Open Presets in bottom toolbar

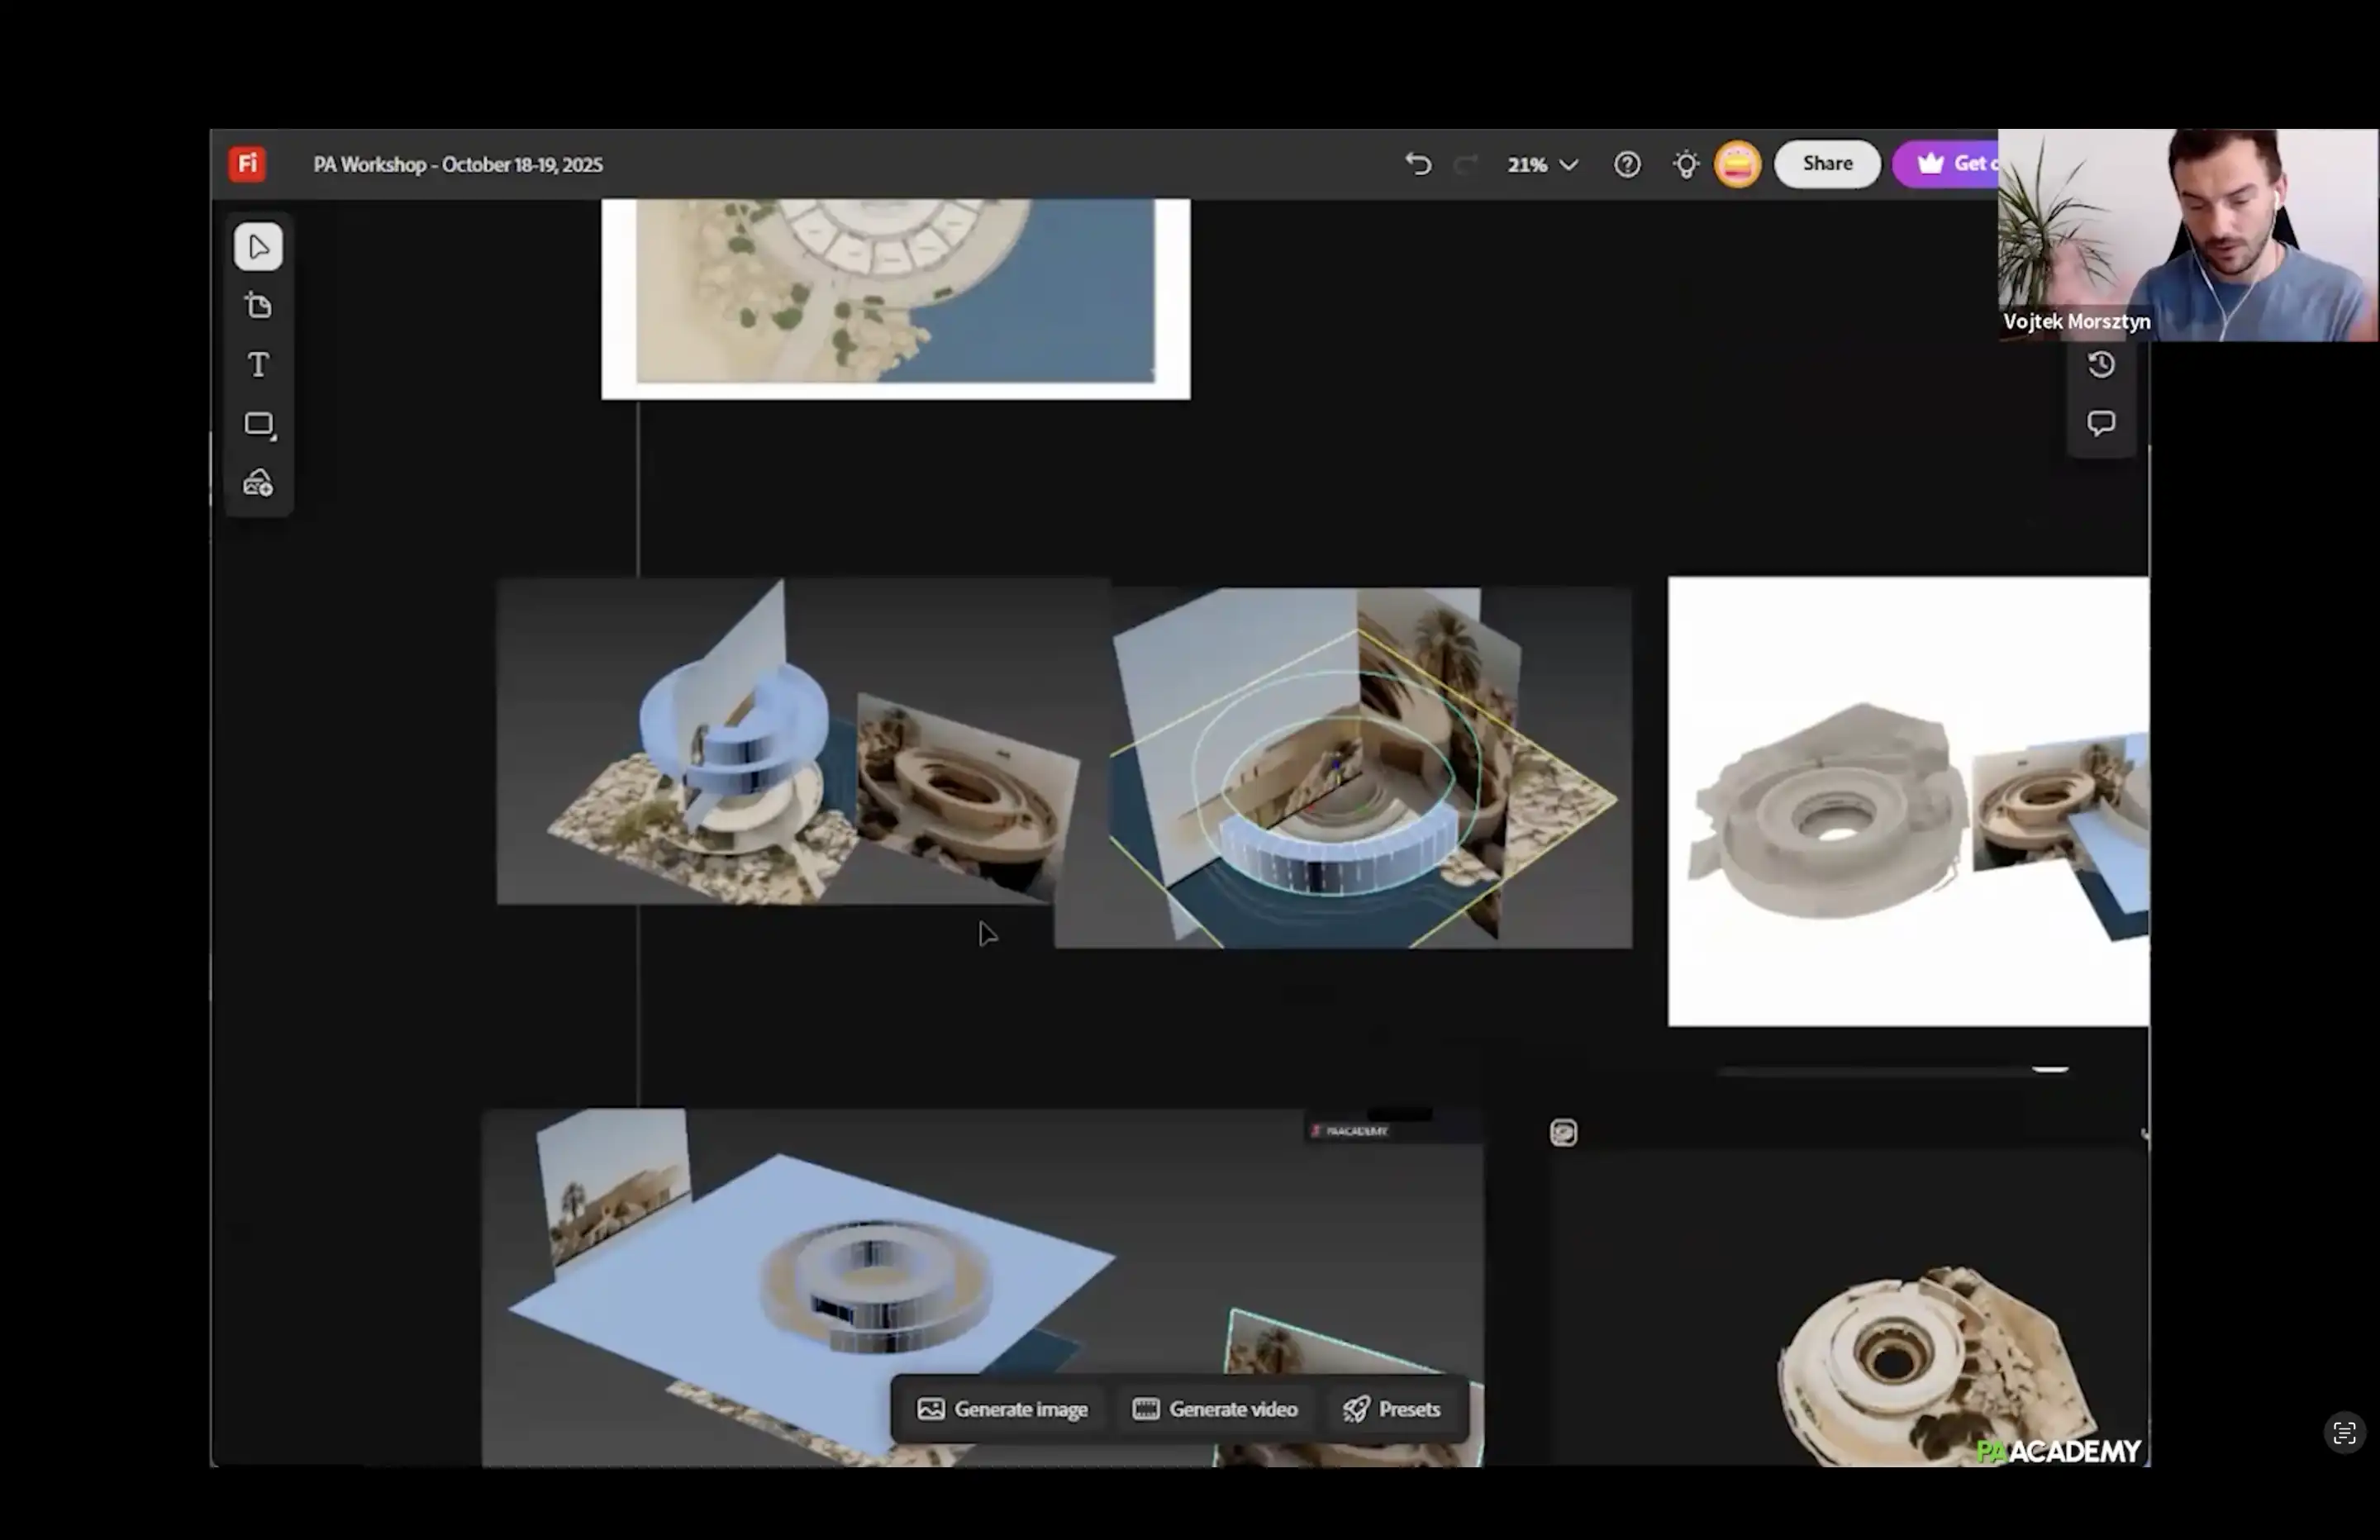[1392, 1409]
